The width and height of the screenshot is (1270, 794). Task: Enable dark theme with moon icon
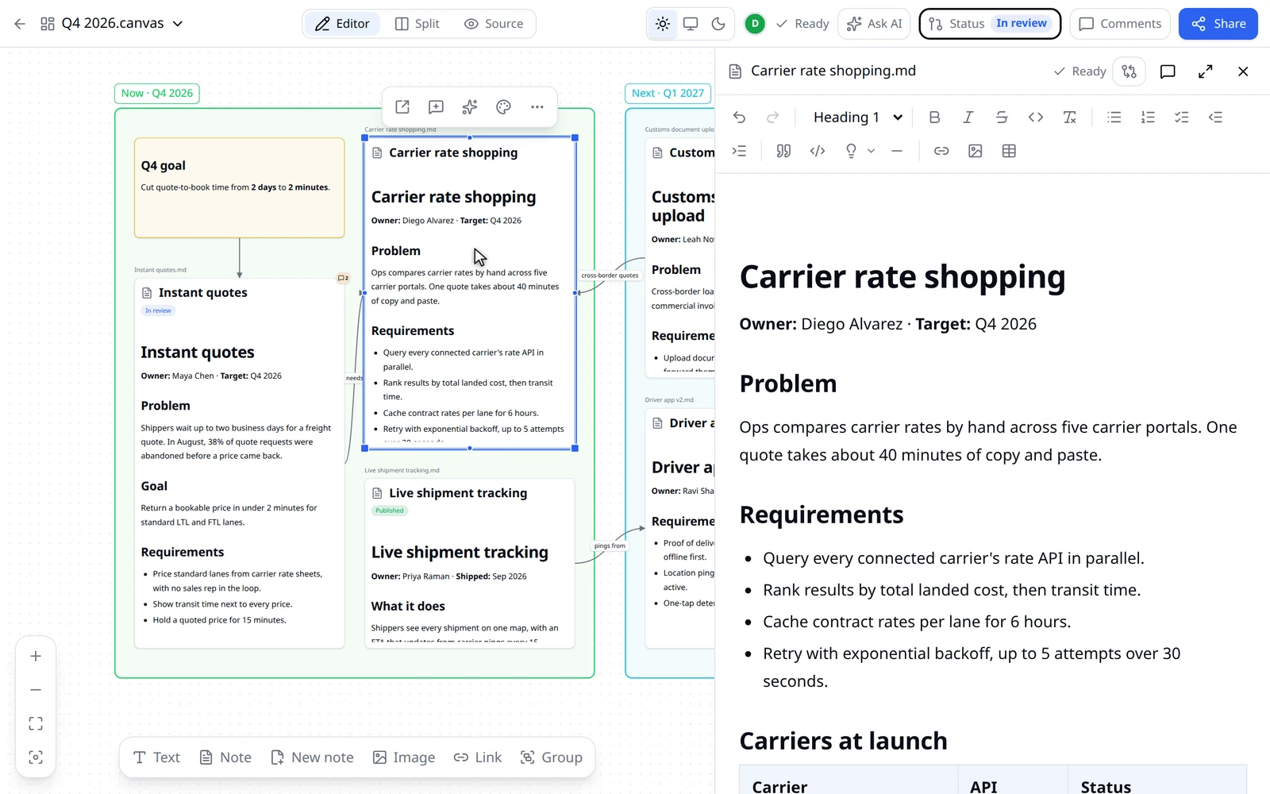[718, 24]
